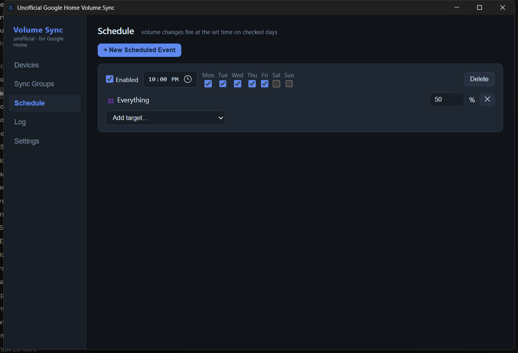Maximize the Volume Sync window
518x353 pixels.
tap(480, 7)
